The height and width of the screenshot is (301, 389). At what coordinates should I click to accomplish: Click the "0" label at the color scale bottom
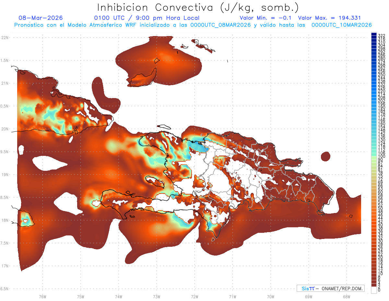(x=379, y=290)
